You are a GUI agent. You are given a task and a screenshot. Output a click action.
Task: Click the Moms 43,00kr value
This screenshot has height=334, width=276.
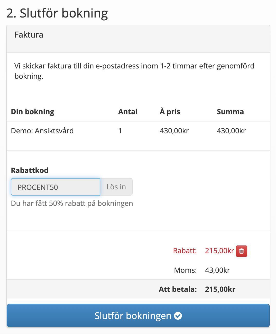tap(217, 270)
